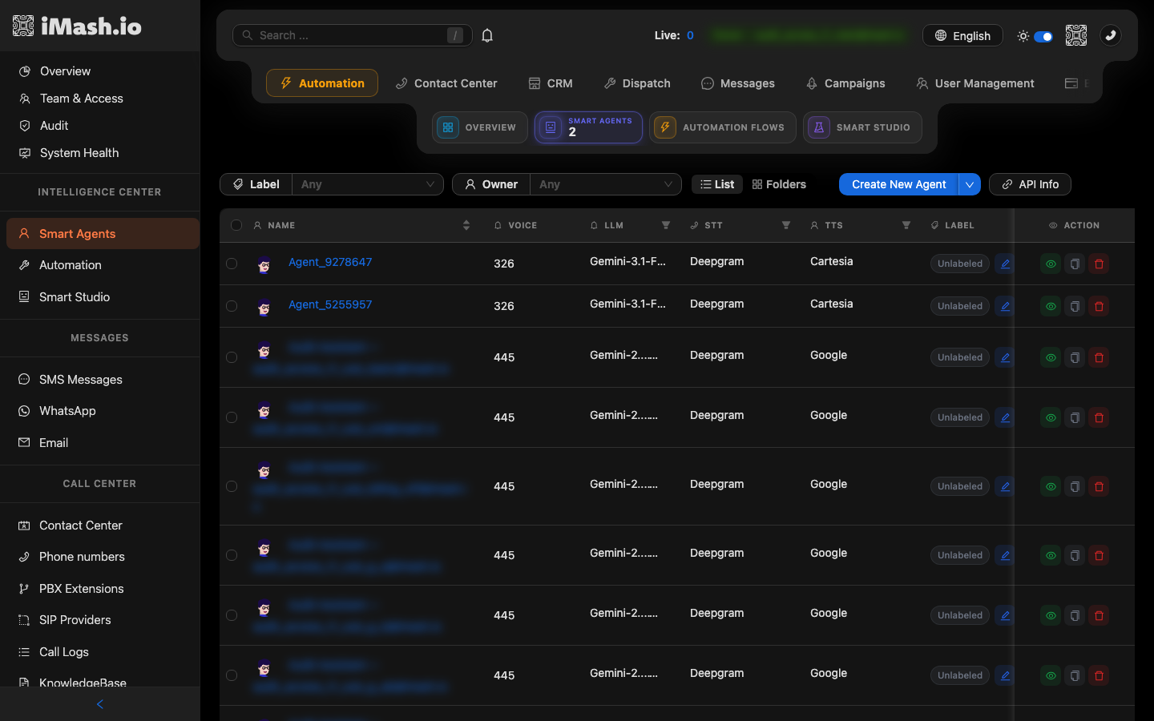Click the Agent_9278647 avatar thumbnail

[x=264, y=264]
